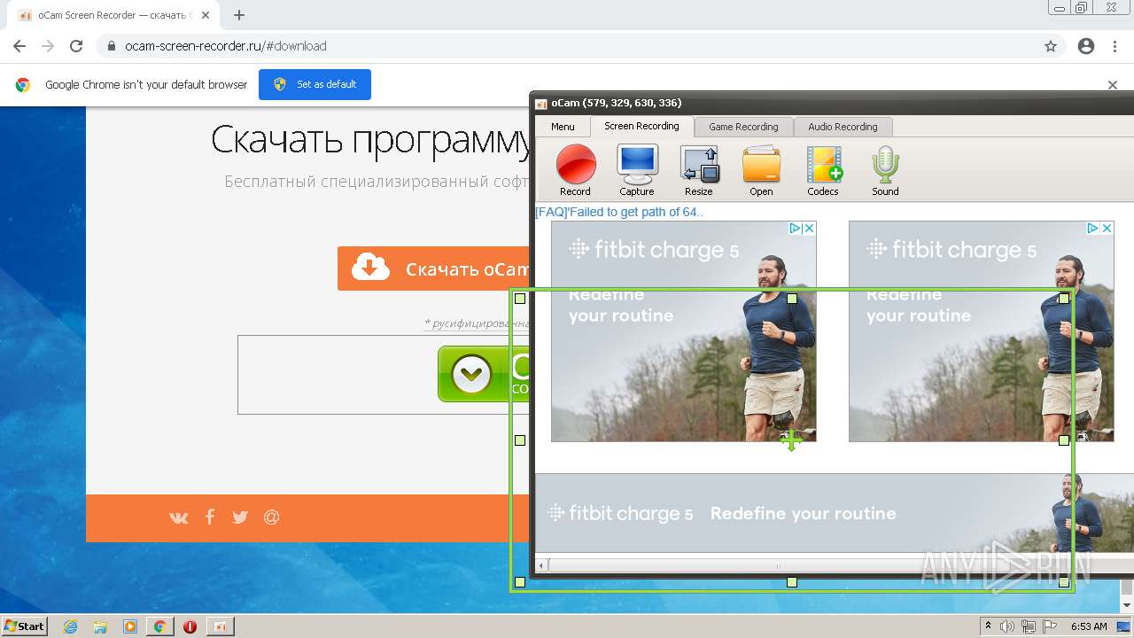Screen dimensions: 1134x638
Task: Click the 6:53 AM clock
Action: (x=1089, y=626)
